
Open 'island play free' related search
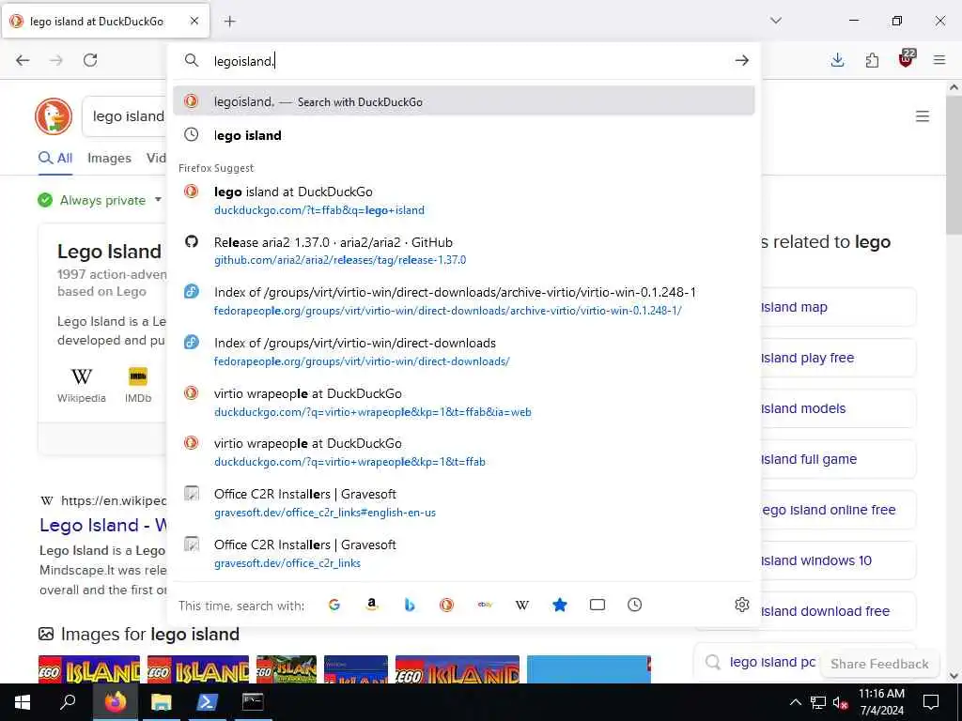(838, 358)
